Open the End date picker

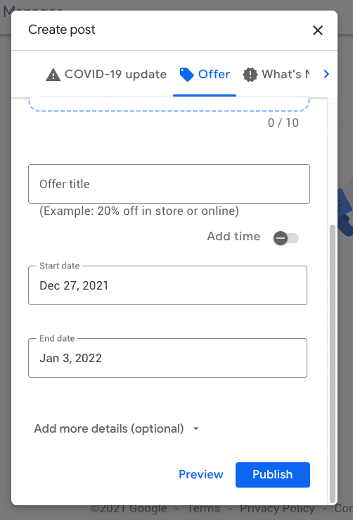click(168, 358)
